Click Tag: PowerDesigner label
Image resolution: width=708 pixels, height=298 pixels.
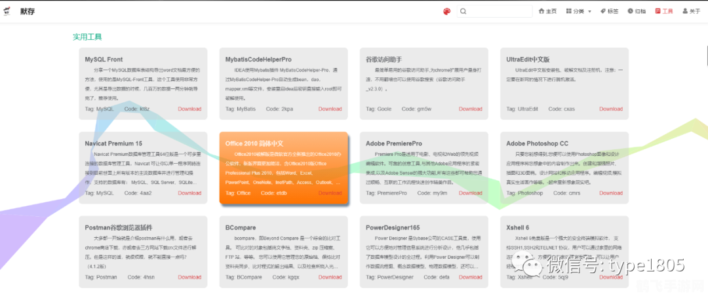coord(389,277)
